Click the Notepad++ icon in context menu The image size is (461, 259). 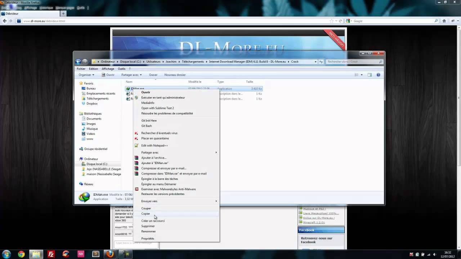(136, 145)
